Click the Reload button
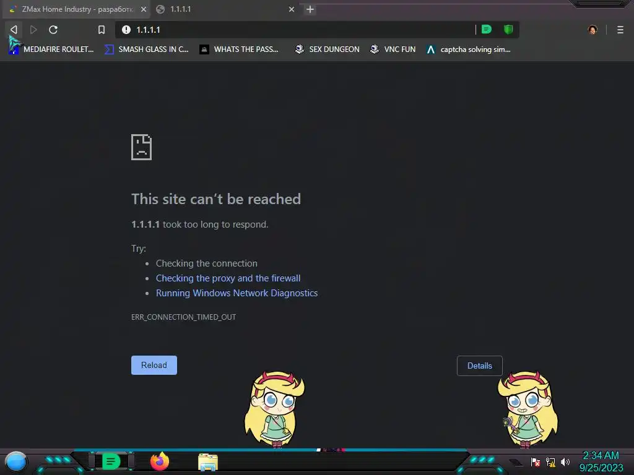Screen dimensions: 634x475 point(154,365)
